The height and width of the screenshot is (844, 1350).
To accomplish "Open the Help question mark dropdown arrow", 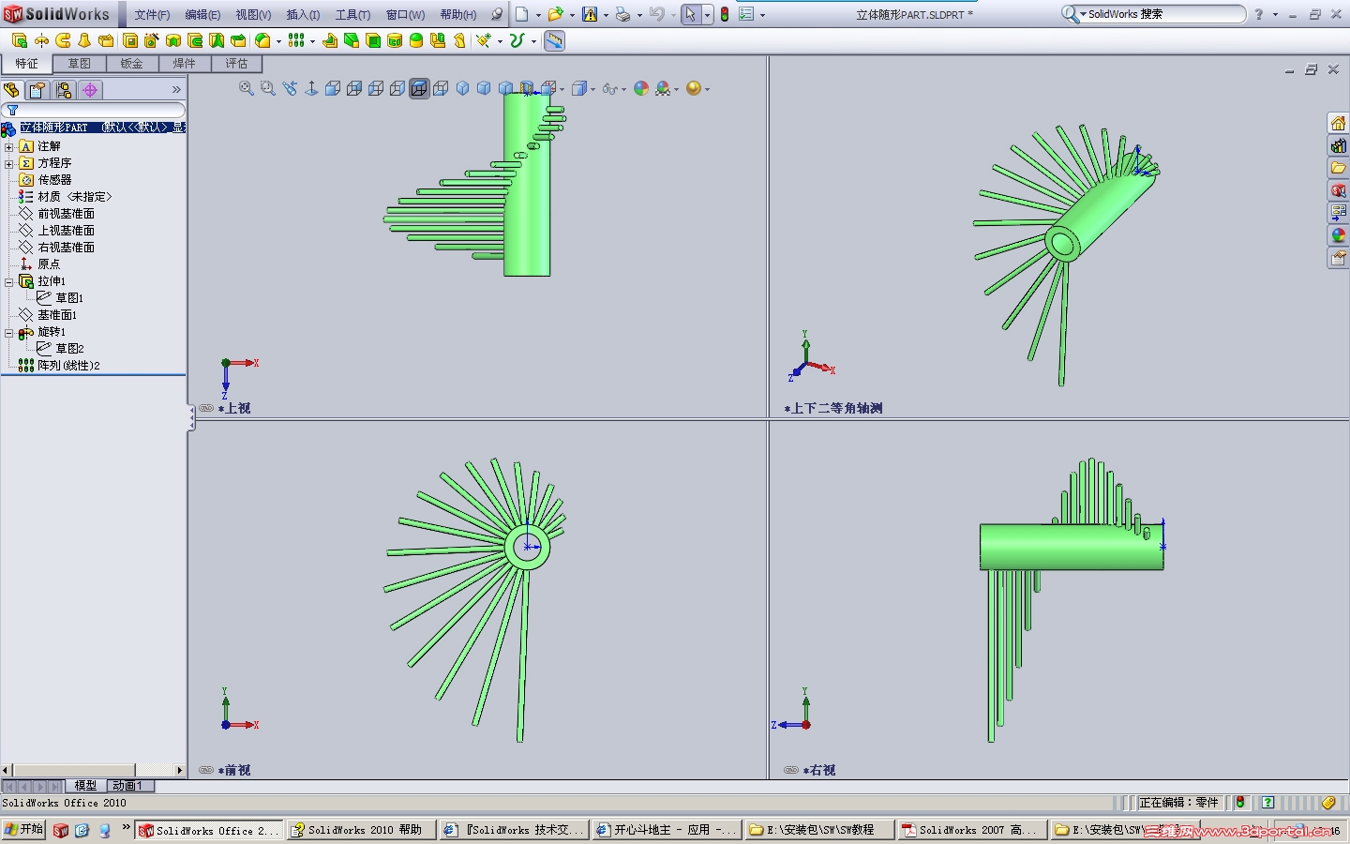I will [1275, 15].
